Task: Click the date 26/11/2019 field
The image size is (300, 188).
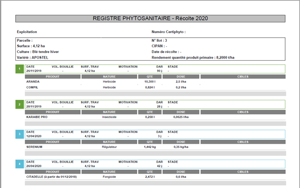Action: pos(34,71)
